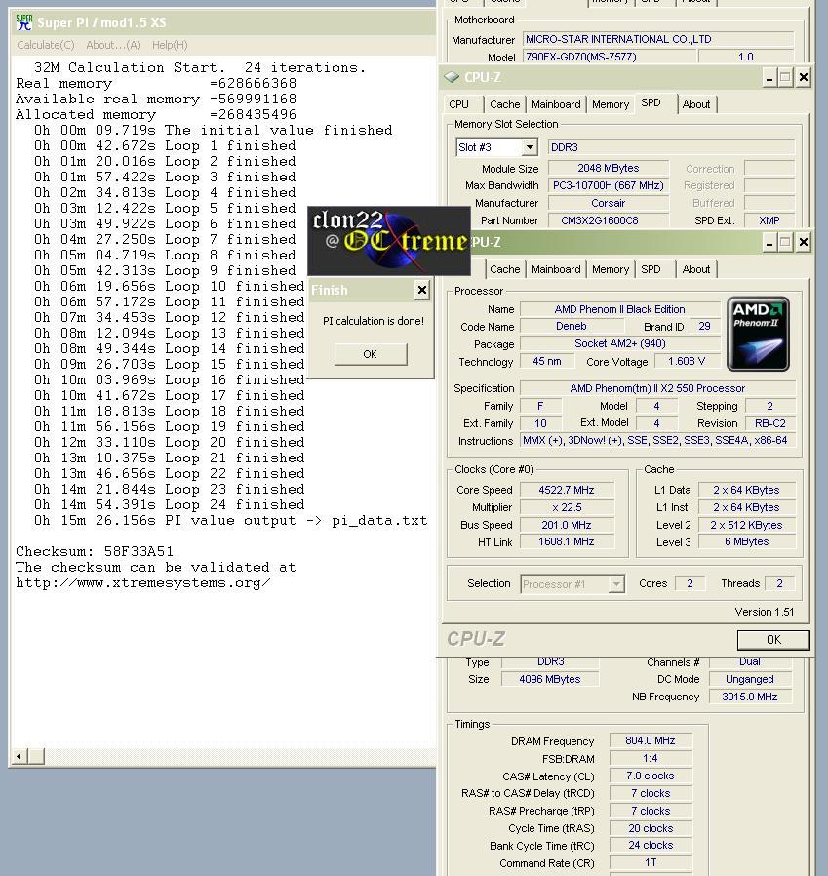Click the Super PI horizontal scrollbar thumb
This screenshot has width=828, height=876.
click(36, 756)
